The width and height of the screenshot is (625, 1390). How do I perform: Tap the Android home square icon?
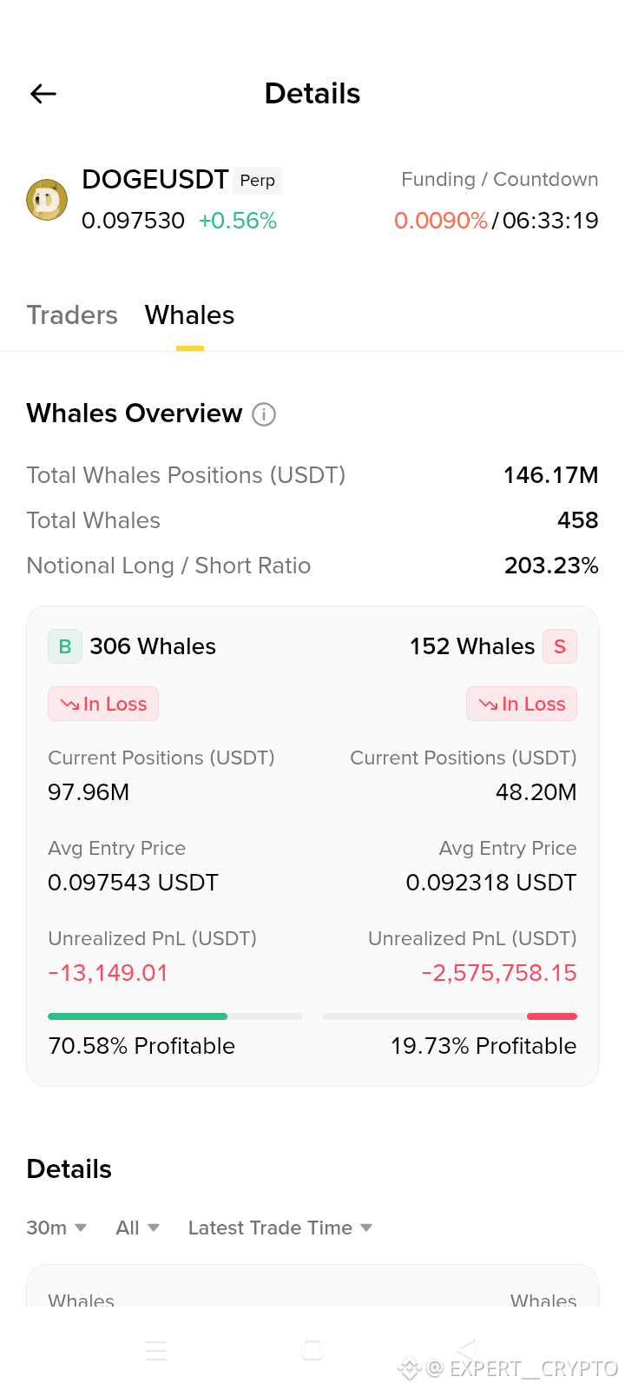click(x=312, y=1350)
